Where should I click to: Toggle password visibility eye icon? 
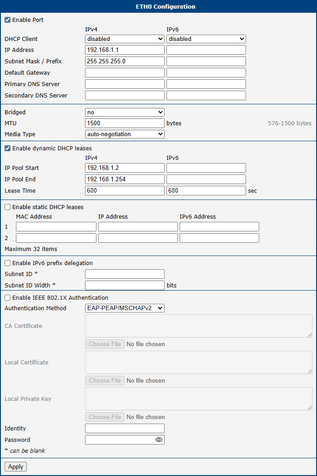click(x=159, y=440)
